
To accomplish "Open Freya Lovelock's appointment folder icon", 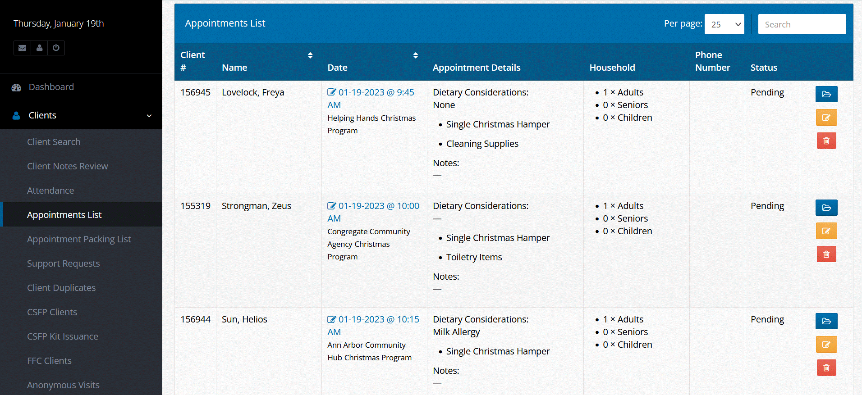I will 826,94.
